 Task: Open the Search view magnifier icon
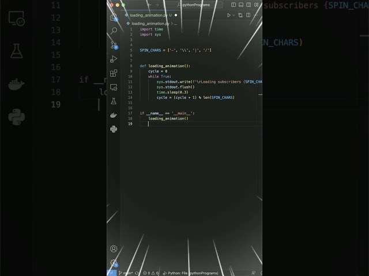114,30
